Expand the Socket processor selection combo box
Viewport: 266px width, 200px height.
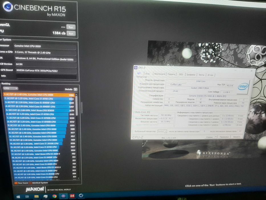tap(162, 131)
